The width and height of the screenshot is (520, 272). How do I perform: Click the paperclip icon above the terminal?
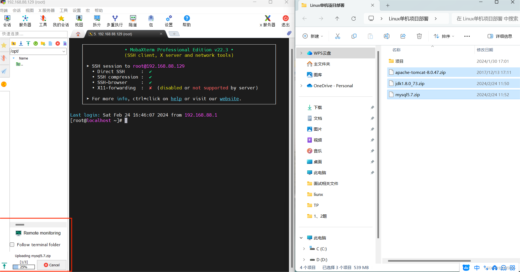point(289,33)
